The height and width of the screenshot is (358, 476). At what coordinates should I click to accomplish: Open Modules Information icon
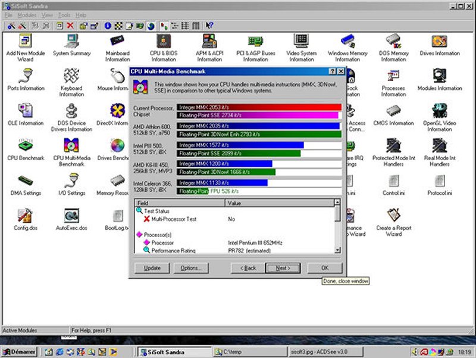pos(440,80)
